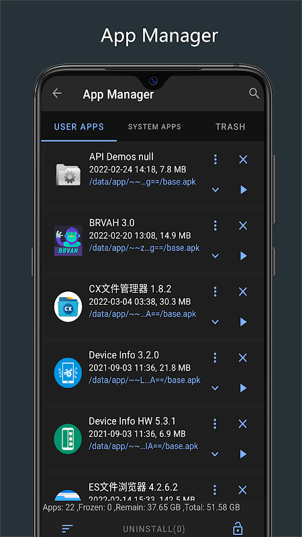Select '2022-02-20 13:08, 14.9 MB' text
This screenshot has height=537, width=302.
[x=140, y=236]
